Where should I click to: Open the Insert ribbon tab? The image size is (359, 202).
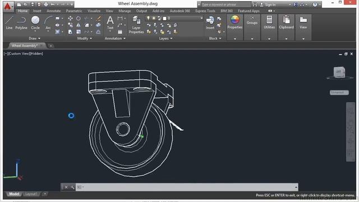coord(37,11)
